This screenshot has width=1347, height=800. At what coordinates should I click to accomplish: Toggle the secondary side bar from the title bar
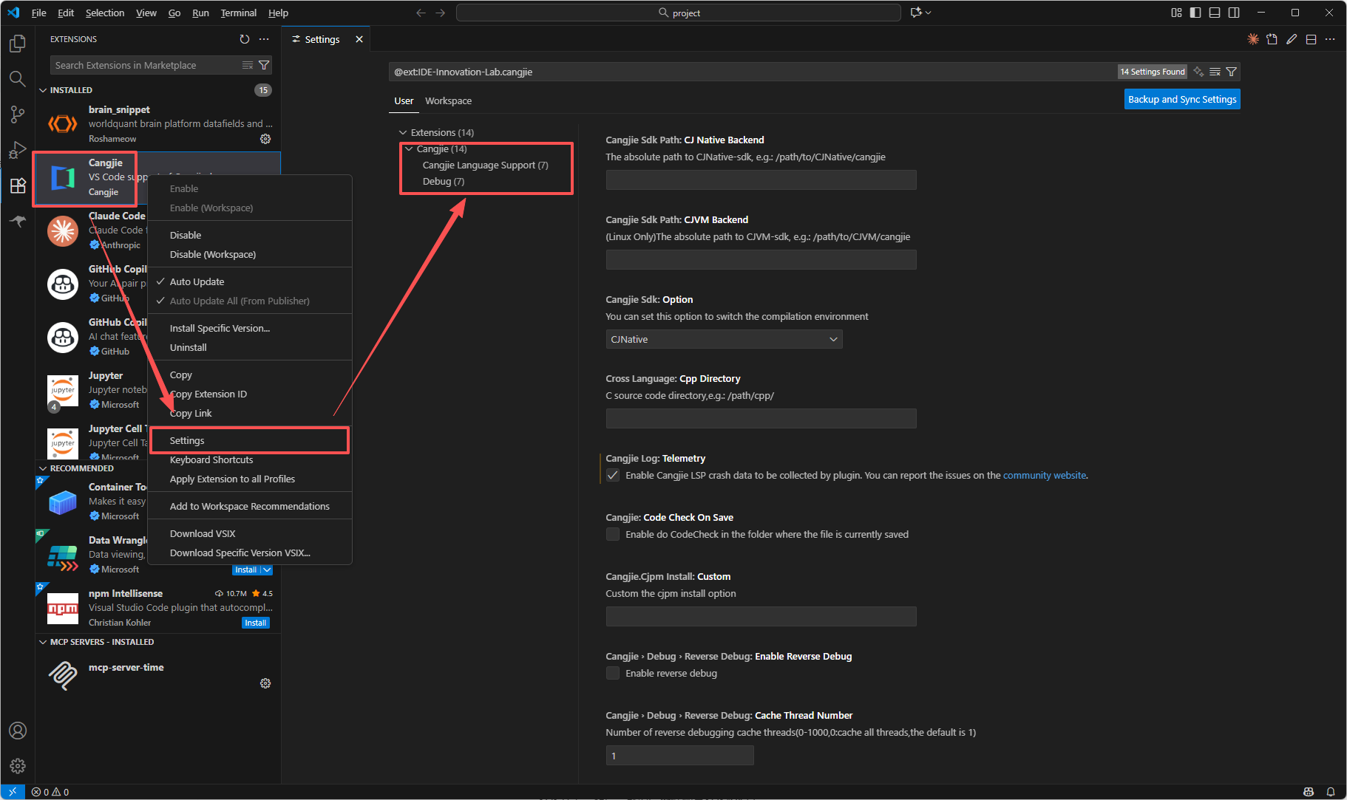(1234, 13)
